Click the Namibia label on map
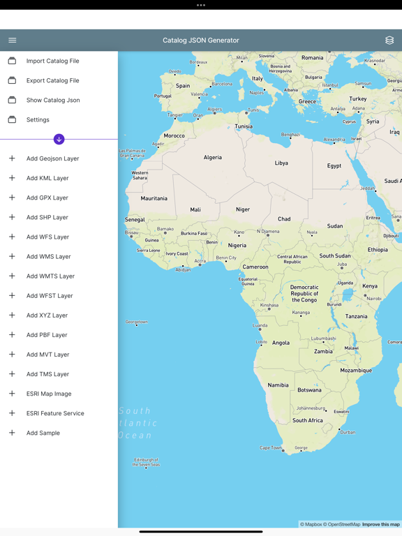 (x=278, y=385)
